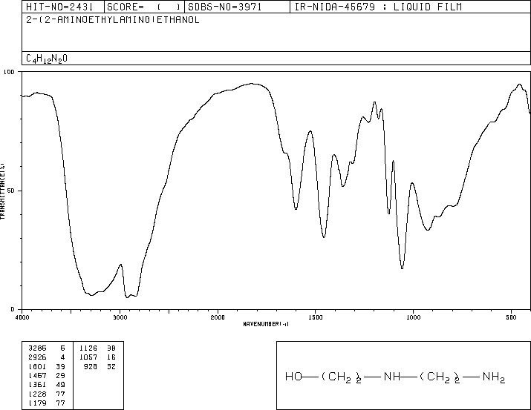Click the 1467 peak table entry

(x=38, y=375)
